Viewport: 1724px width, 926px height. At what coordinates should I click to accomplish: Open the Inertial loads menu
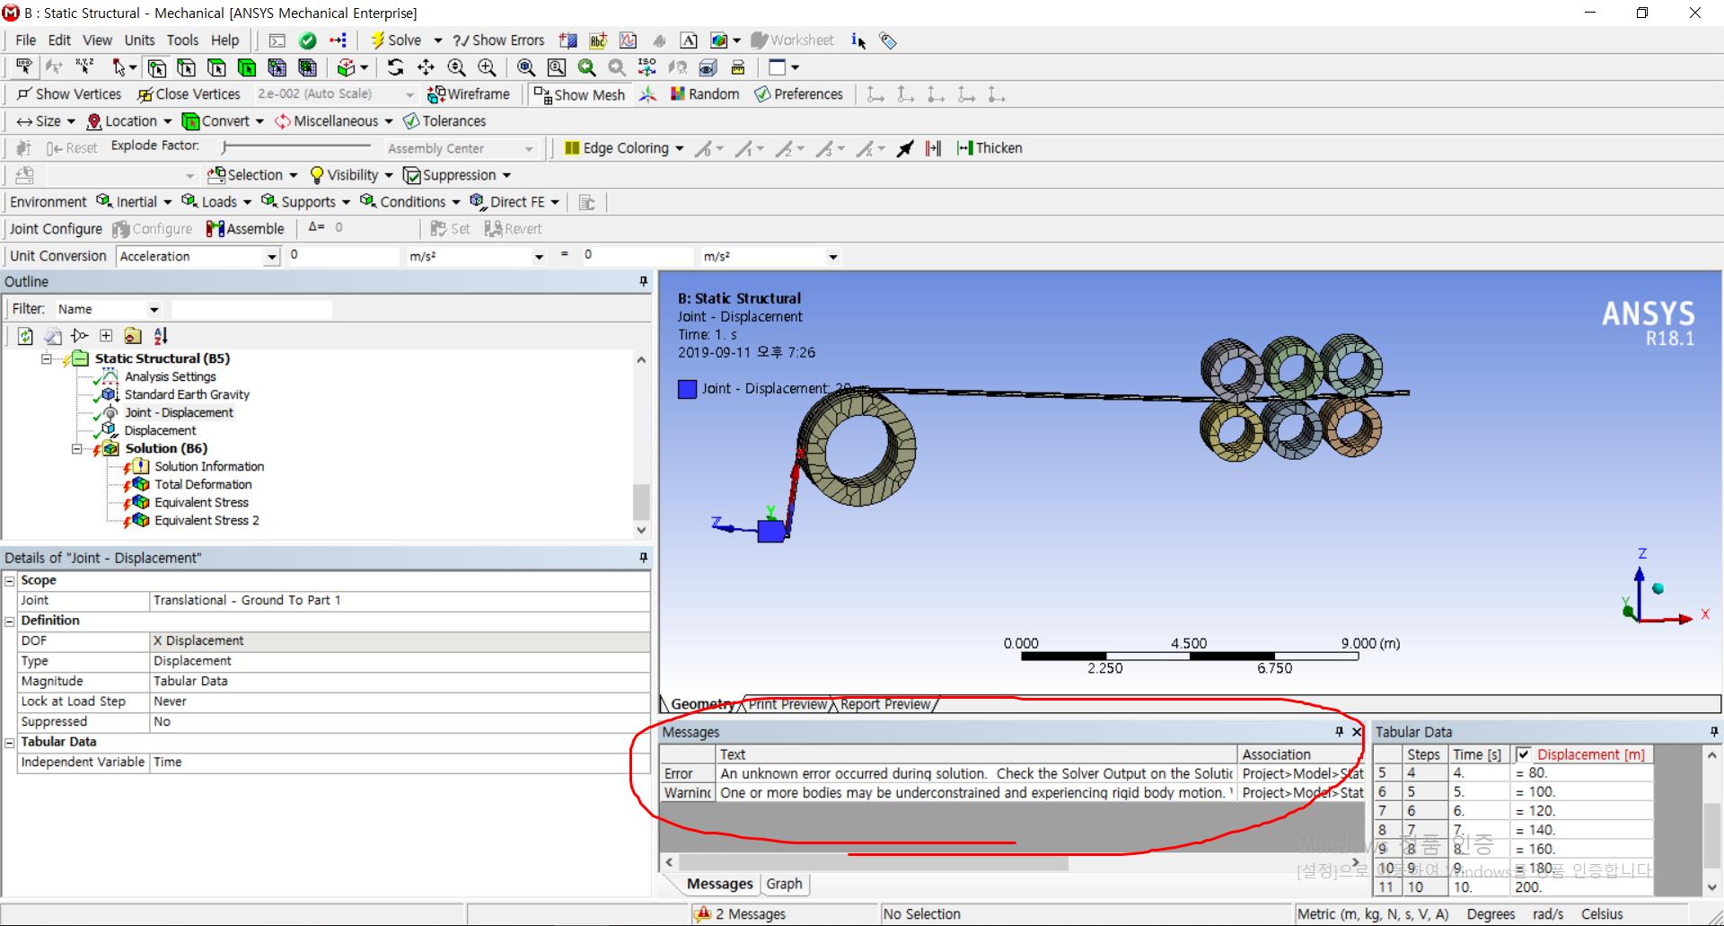pyautogui.click(x=134, y=202)
